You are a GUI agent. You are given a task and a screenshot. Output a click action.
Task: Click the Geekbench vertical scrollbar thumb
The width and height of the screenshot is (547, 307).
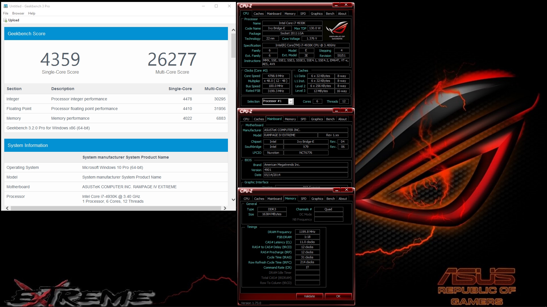click(233, 45)
